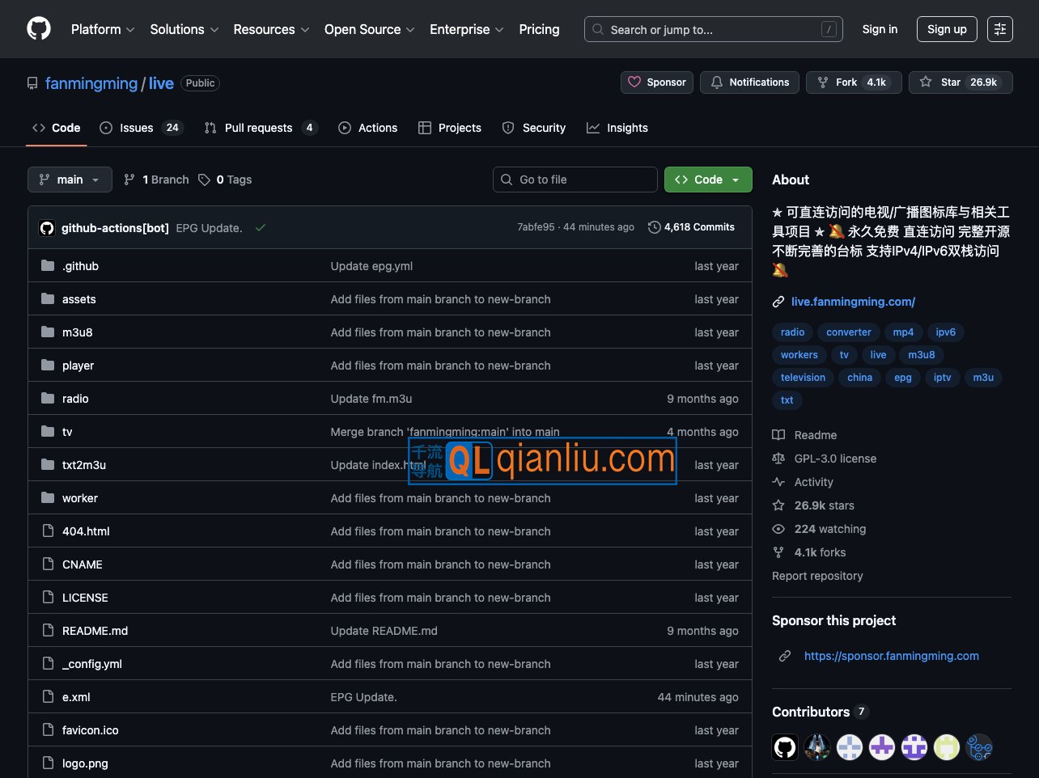The height and width of the screenshot is (778, 1039).
Task: Click the GitHub logo in header
Action: pyautogui.click(x=39, y=29)
